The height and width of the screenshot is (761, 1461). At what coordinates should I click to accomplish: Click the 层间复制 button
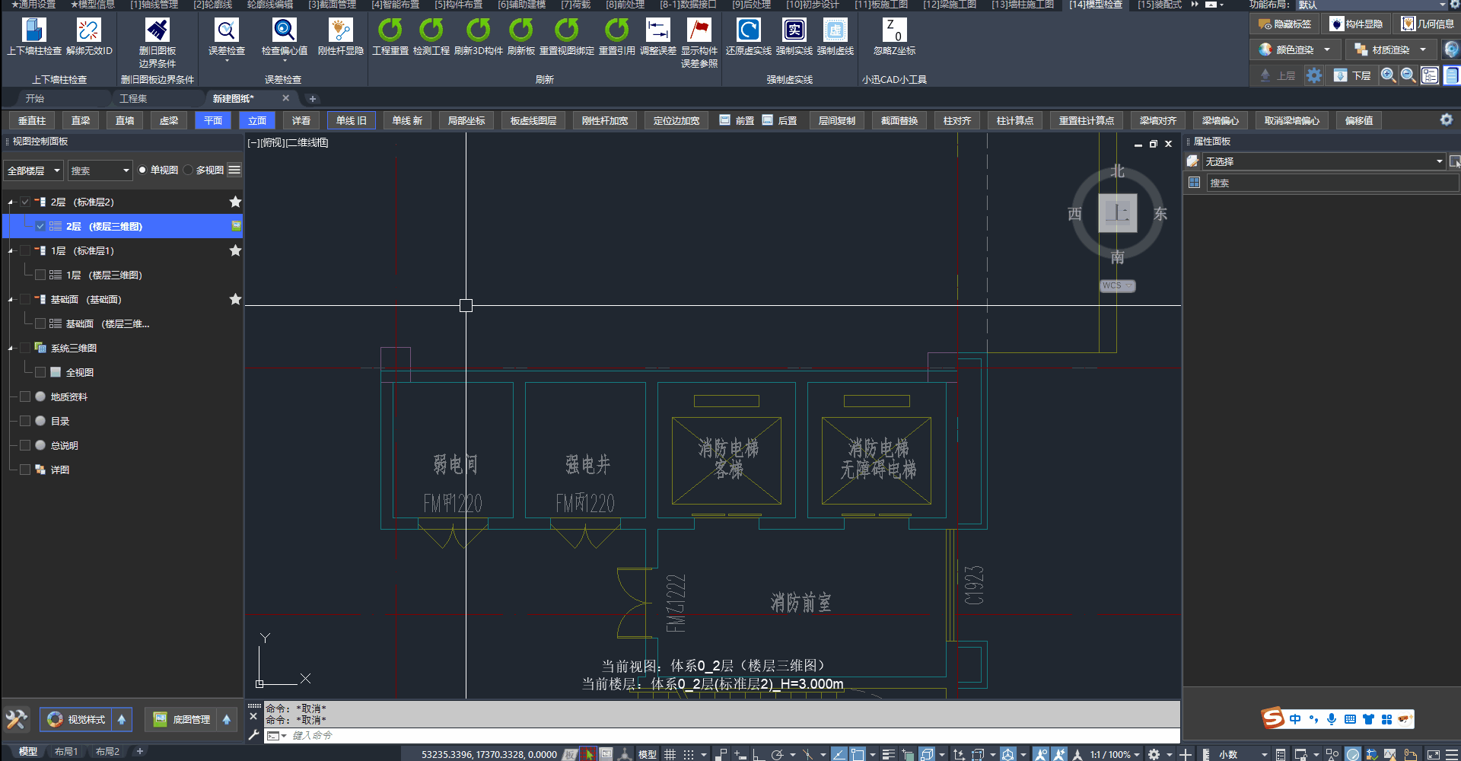pos(836,121)
